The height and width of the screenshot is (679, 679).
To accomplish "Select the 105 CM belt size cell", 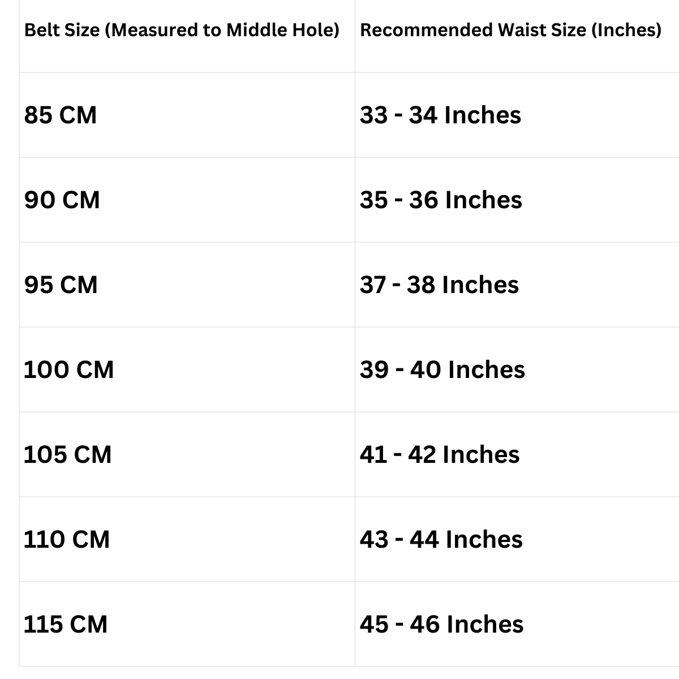I will [67, 454].
